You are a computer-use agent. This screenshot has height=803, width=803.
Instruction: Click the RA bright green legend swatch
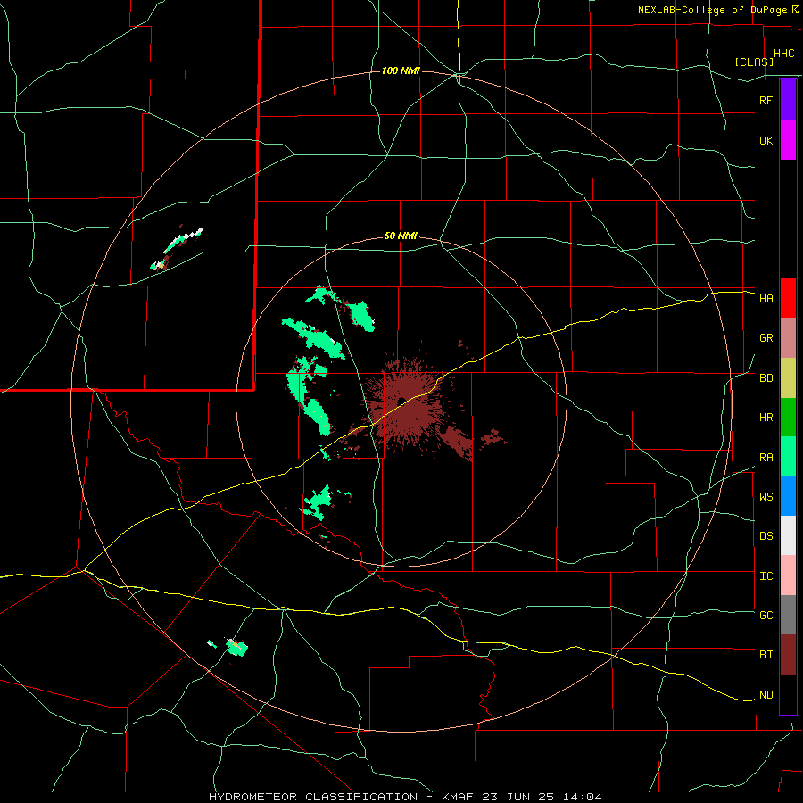(x=788, y=457)
